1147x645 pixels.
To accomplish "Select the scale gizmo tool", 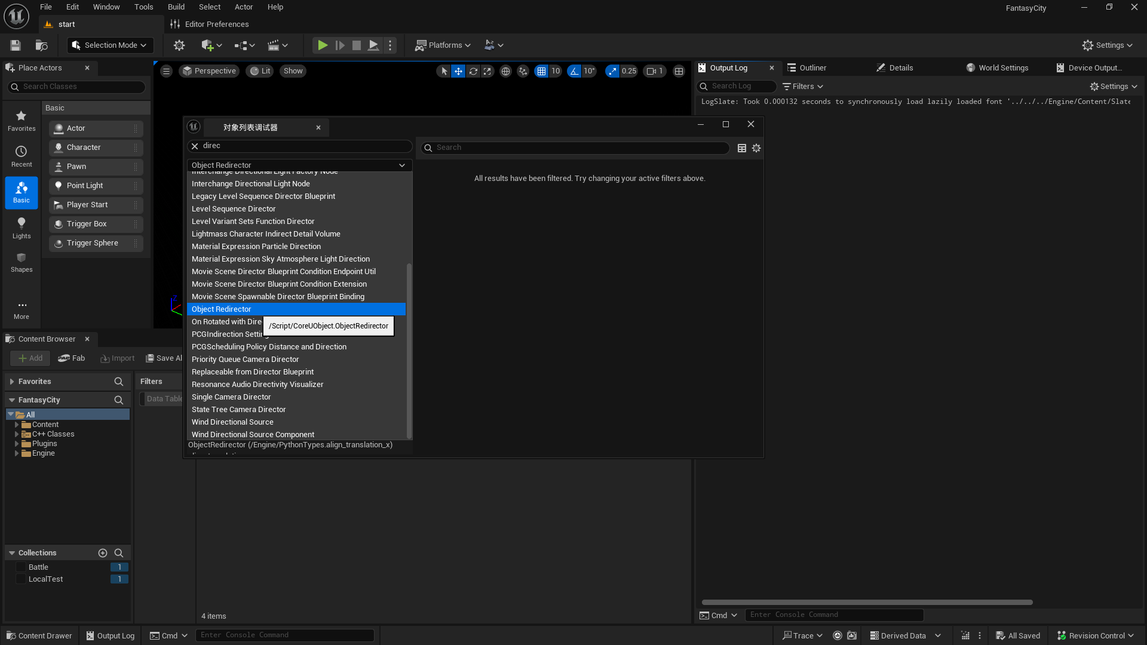I will (x=487, y=71).
